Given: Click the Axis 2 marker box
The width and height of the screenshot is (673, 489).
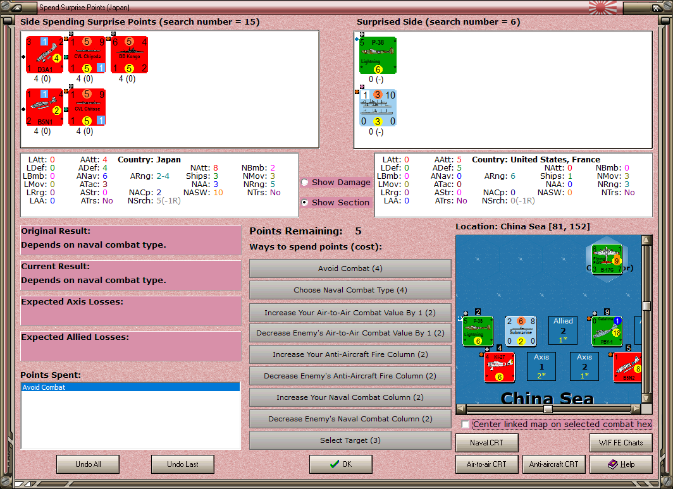Looking at the screenshot, I should click(584, 366).
